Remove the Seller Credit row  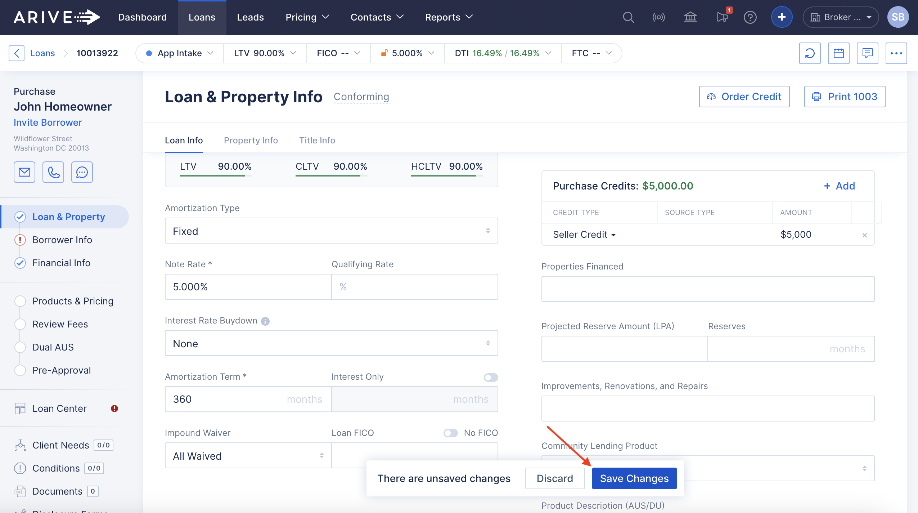pos(864,235)
